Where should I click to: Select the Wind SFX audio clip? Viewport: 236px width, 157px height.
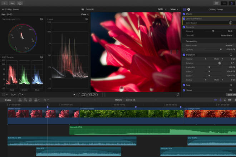[x=79, y=151]
